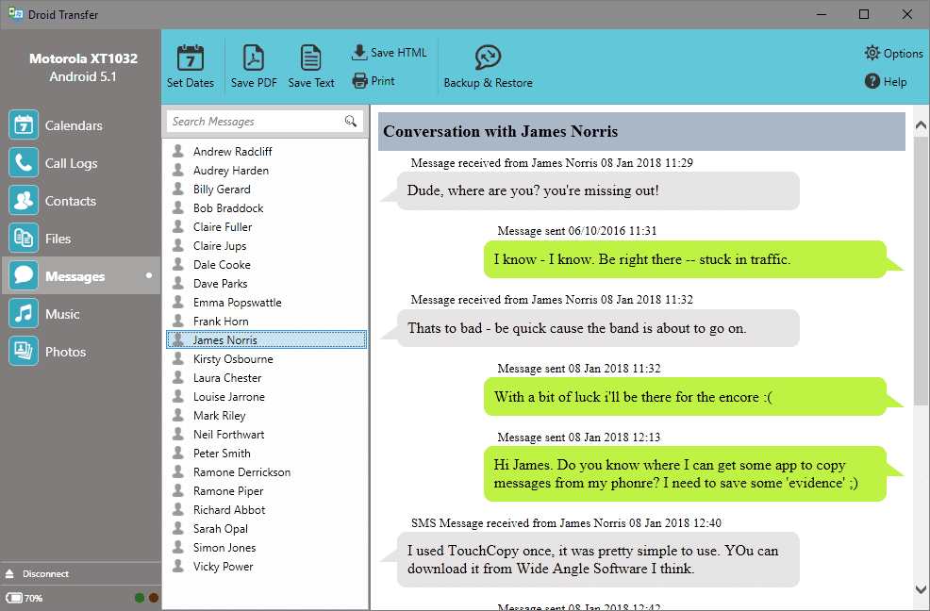The image size is (930, 611).
Task: Click the Motorola XT1032 device name
Action: [x=83, y=58]
